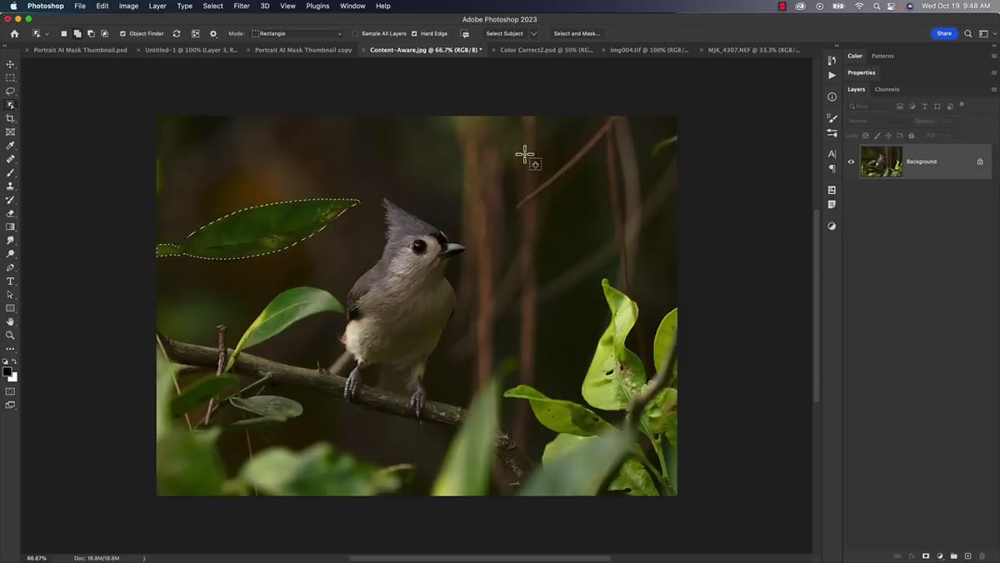The image size is (1000, 563).
Task: Open the Layers panel flyout menu
Action: pos(993,89)
